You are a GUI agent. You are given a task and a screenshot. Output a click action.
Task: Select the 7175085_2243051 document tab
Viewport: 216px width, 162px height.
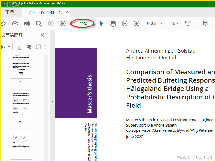pos(46,12)
